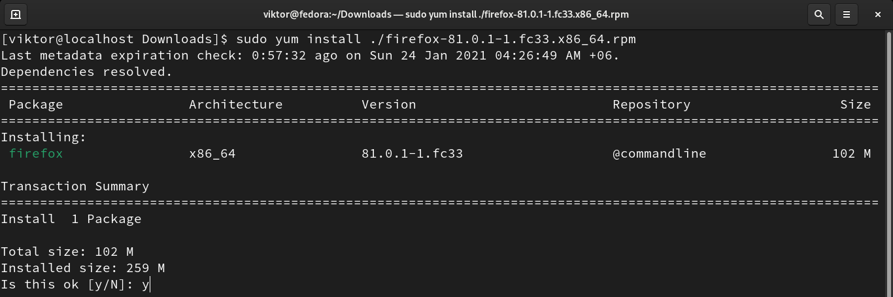The width and height of the screenshot is (893, 297).
Task: Click the green firefox package name
Action: [x=36, y=154]
